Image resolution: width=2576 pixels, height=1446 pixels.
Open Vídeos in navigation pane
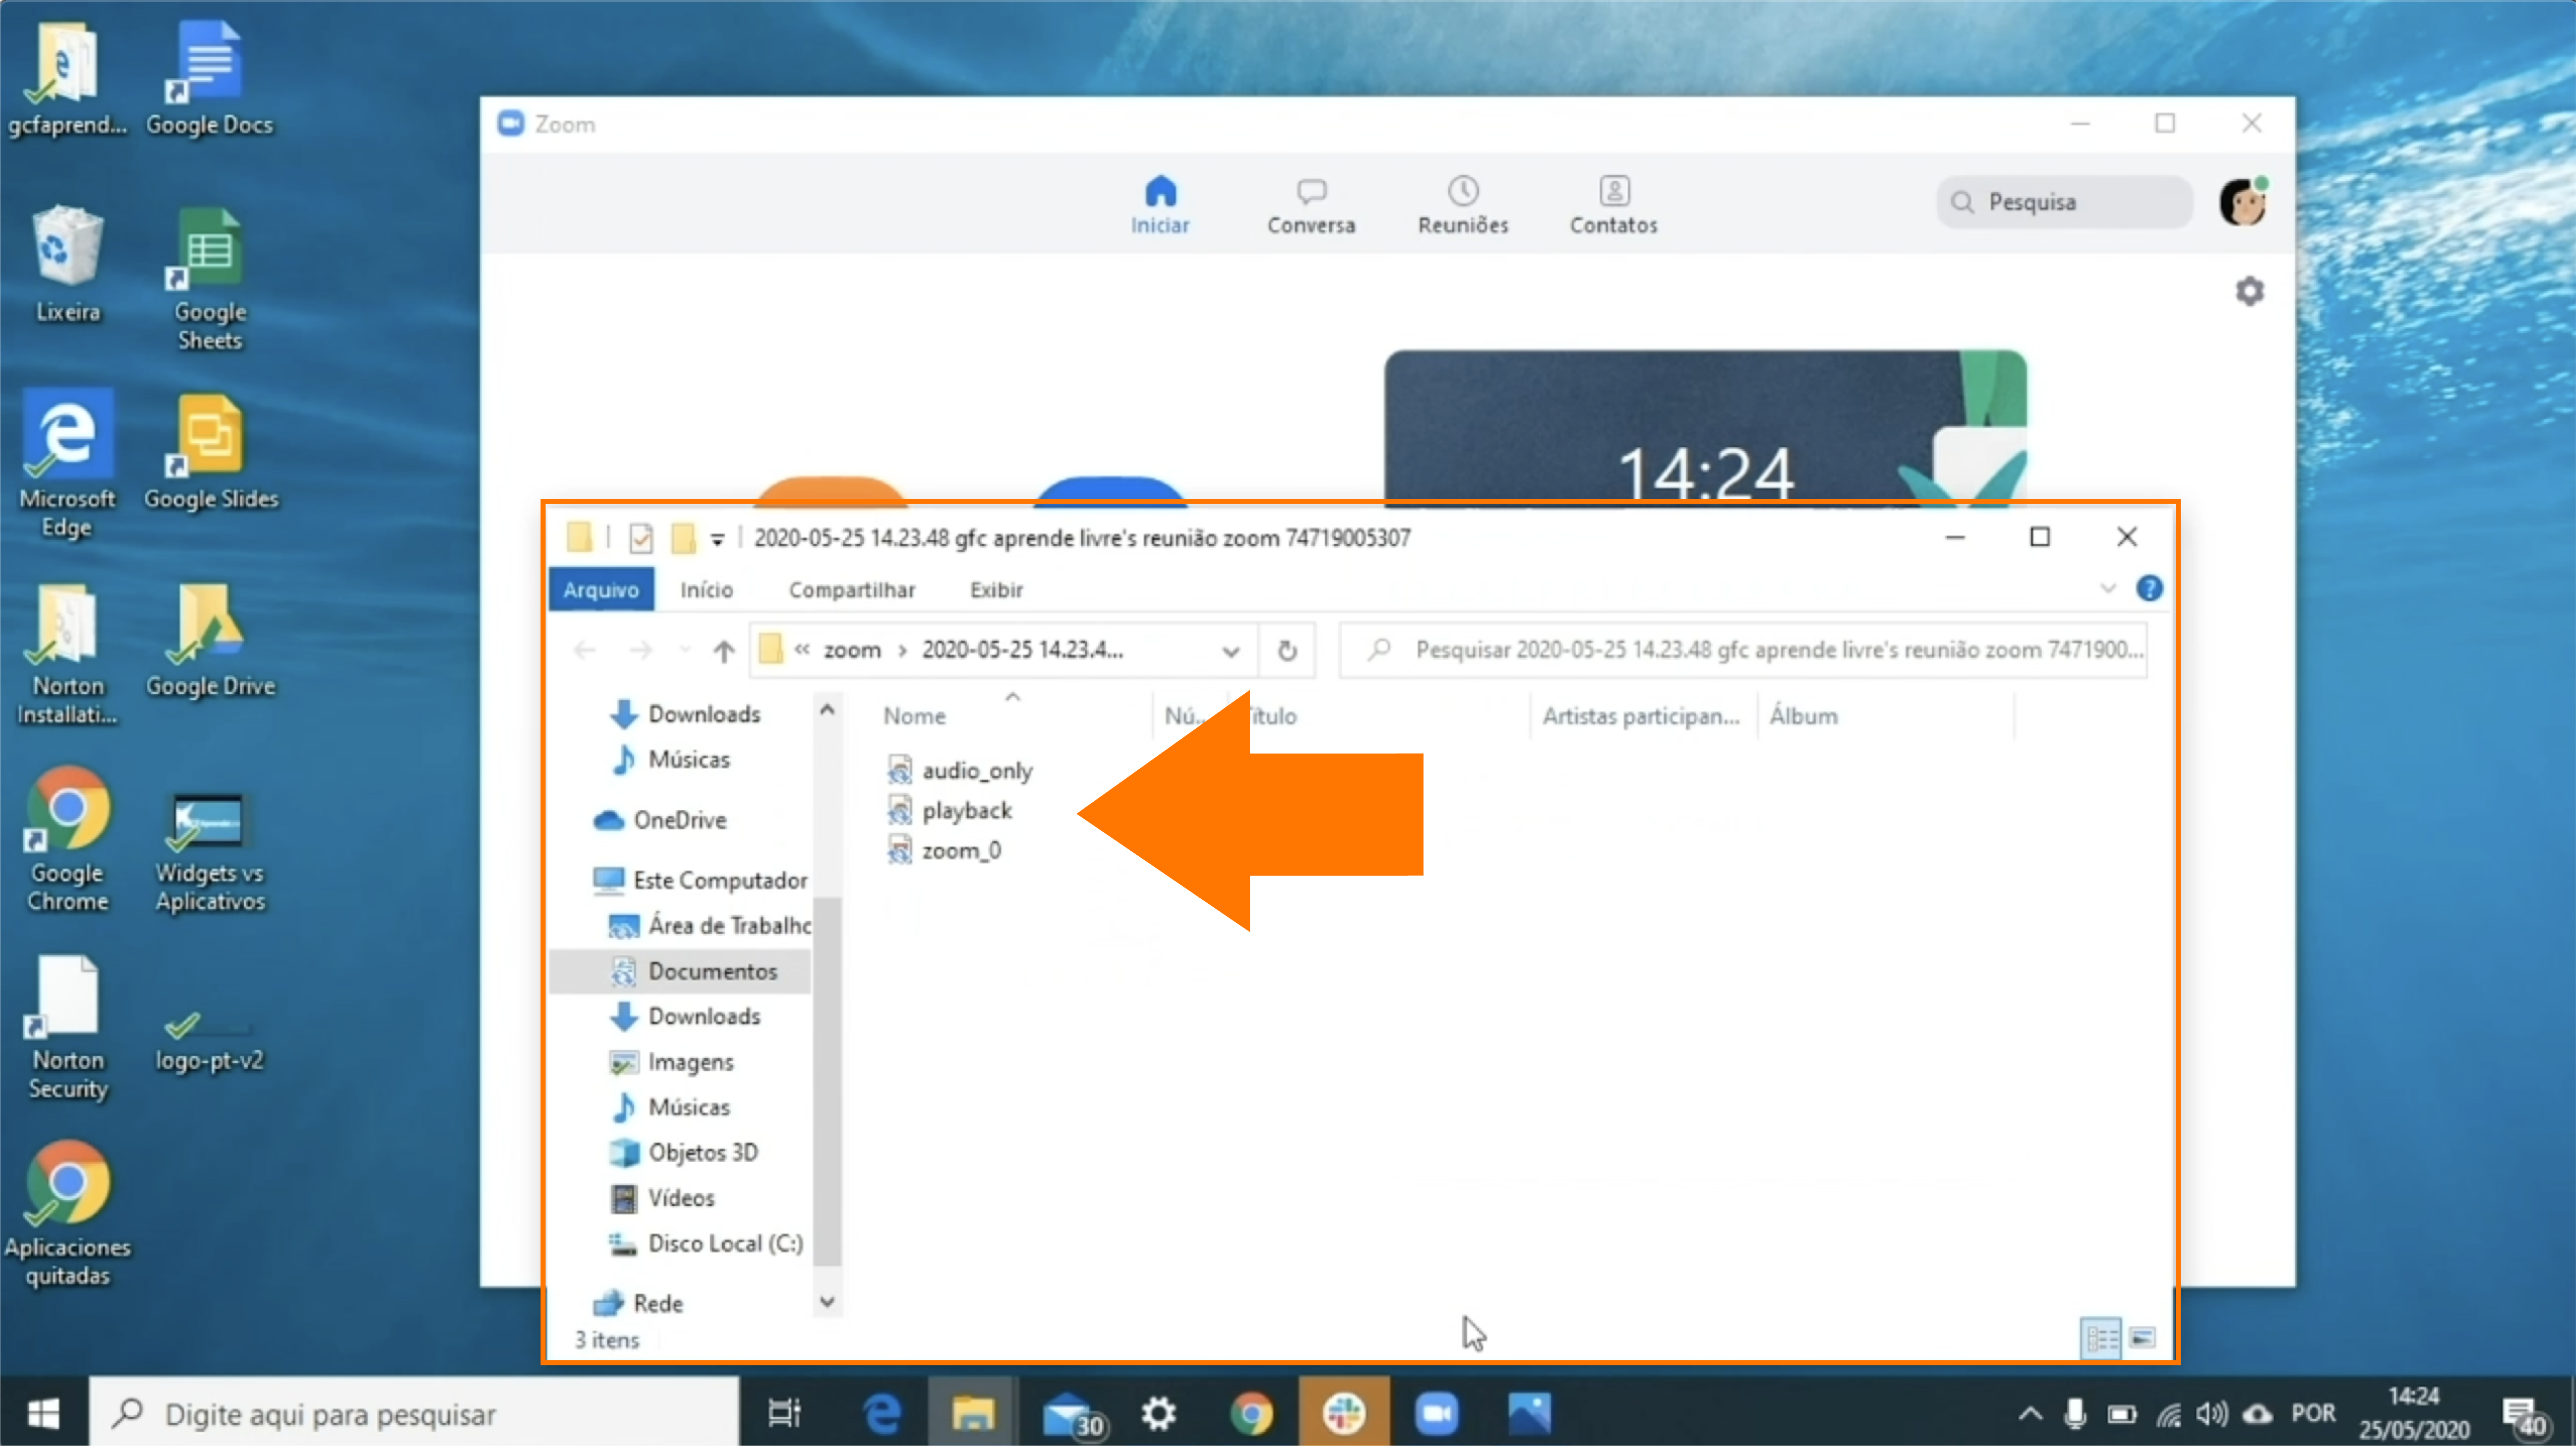[662, 1198]
